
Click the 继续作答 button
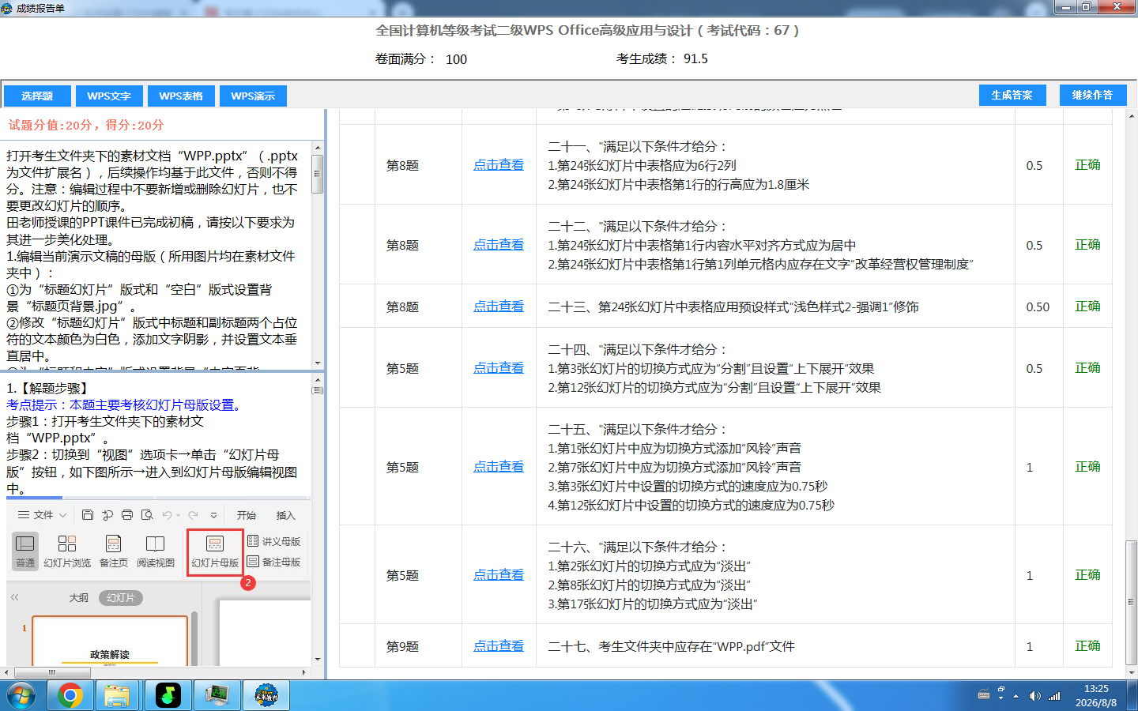1092,95
